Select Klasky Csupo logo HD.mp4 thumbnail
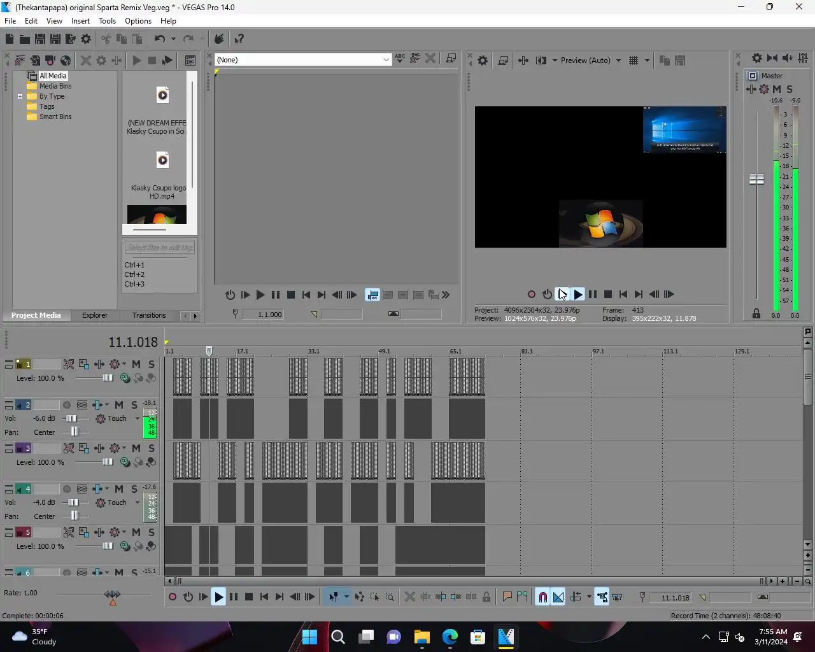 pyautogui.click(x=162, y=160)
